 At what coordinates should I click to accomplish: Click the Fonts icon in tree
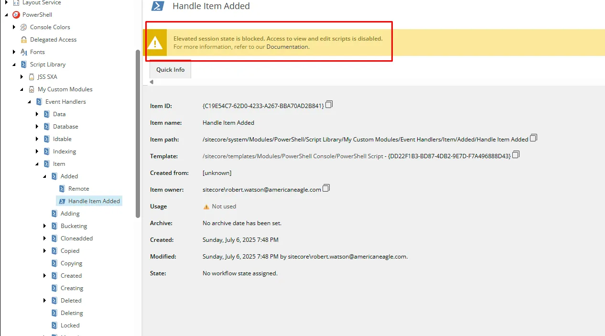click(x=24, y=52)
